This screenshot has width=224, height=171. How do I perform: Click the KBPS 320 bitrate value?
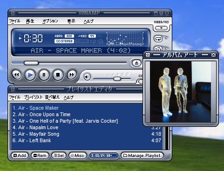coord(69,36)
